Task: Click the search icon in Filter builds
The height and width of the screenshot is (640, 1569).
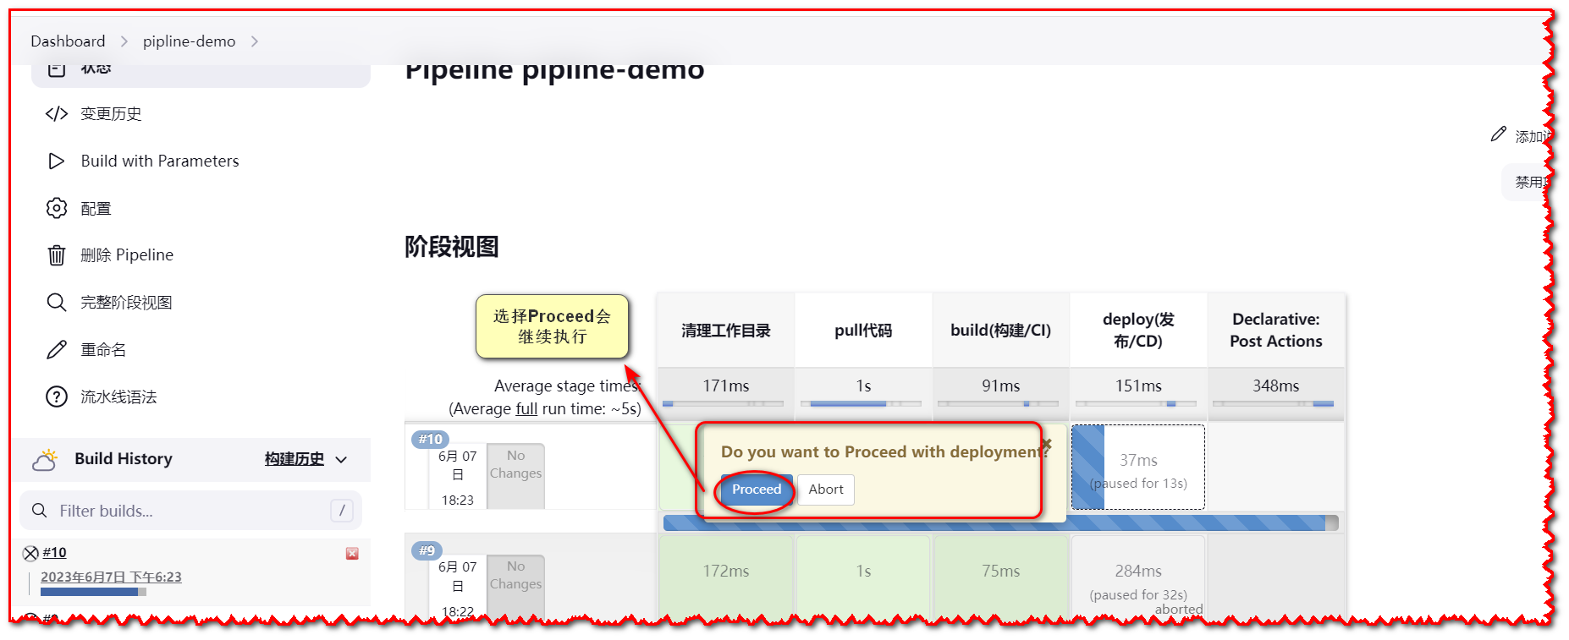Action: pos(39,511)
